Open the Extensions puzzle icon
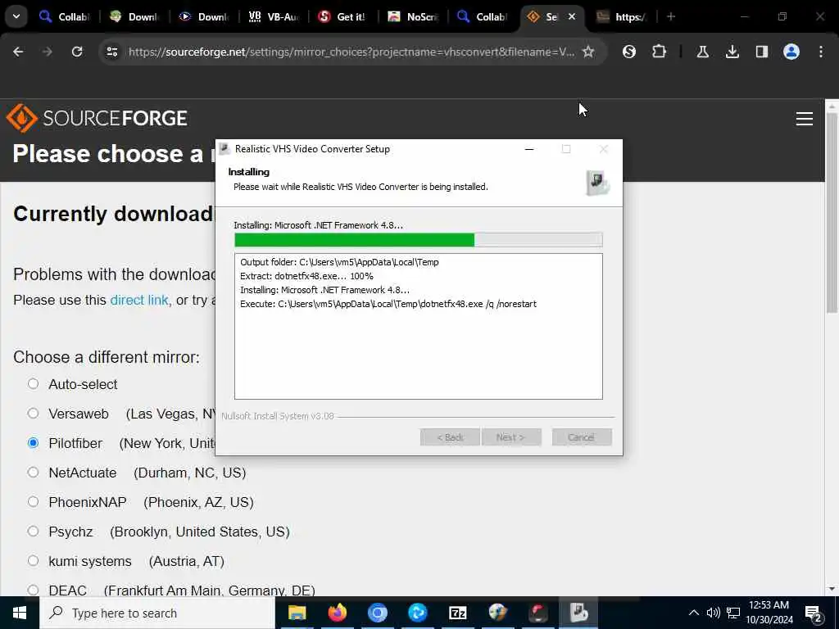The width and height of the screenshot is (839, 629). (660, 52)
